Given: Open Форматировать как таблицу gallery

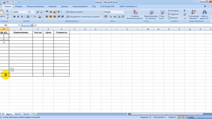Looking at the screenshot, I should (151, 15).
